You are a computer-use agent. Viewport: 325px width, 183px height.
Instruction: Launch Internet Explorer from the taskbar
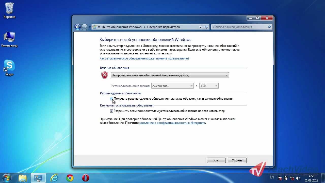click(54, 178)
